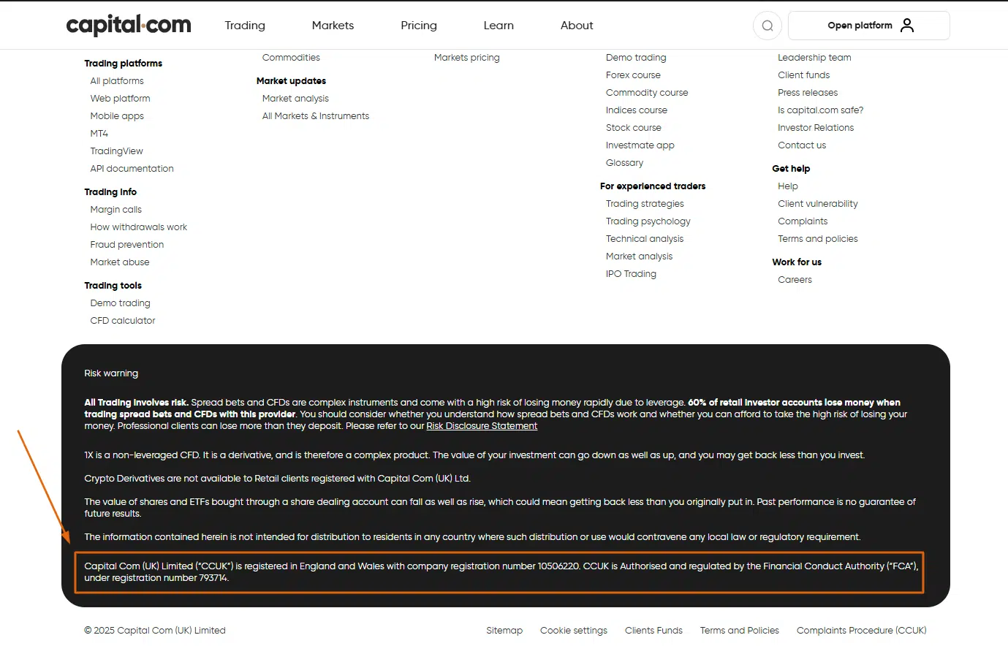Open the About menu

coord(577,26)
